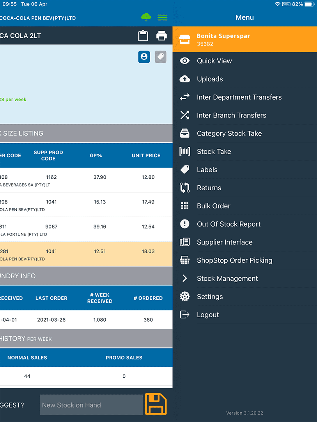The width and height of the screenshot is (317, 422).
Task: Tap the PROMO SALES column header
Action: click(x=124, y=358)
